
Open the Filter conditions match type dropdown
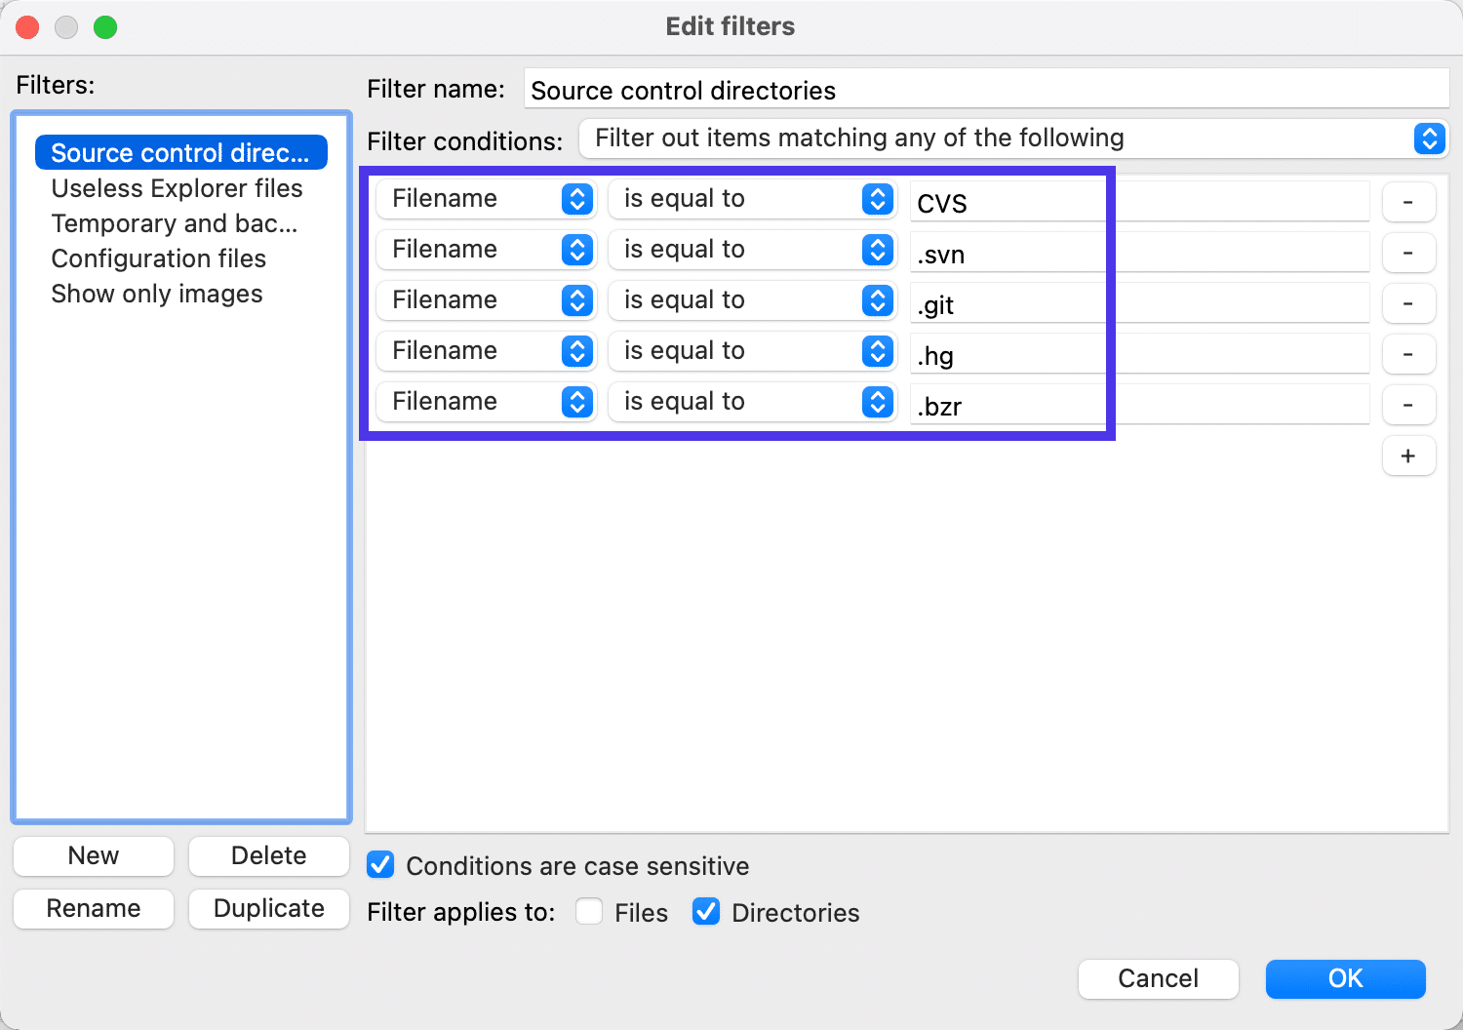[x=1012, y=139]
